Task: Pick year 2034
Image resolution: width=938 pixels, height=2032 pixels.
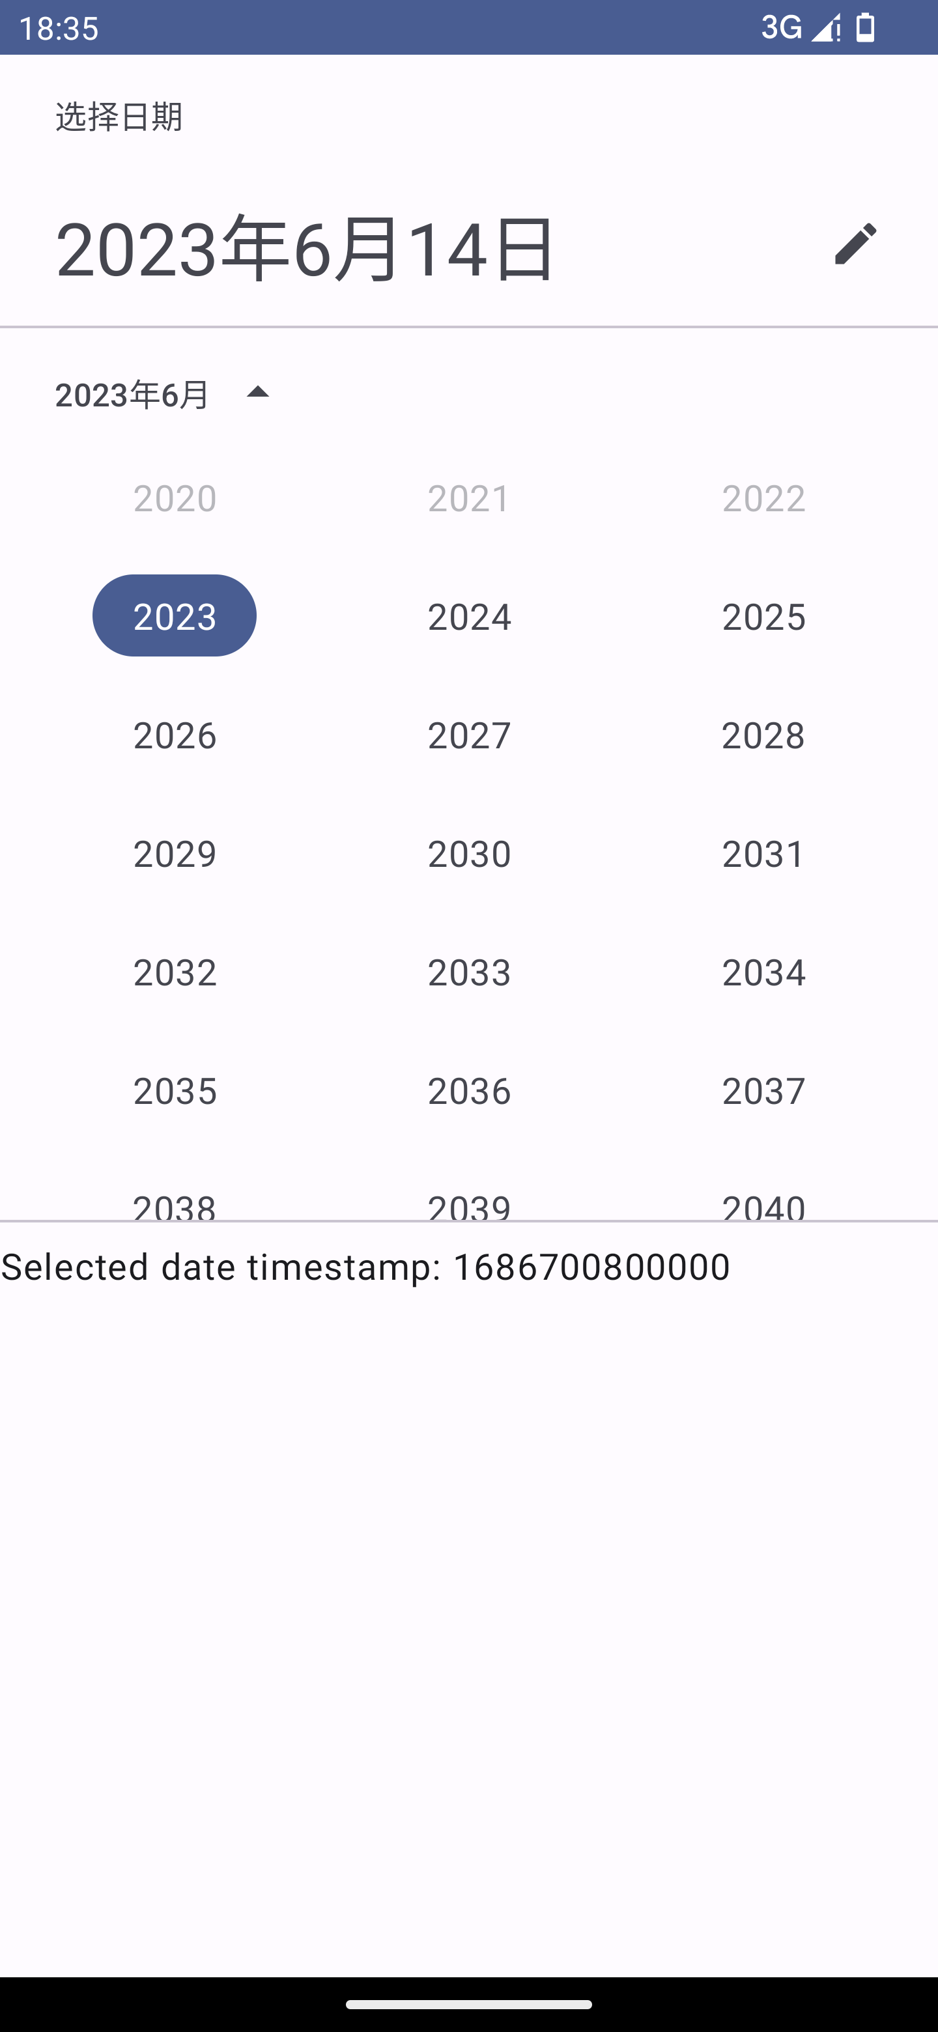Action: click(x=763, y=972)
